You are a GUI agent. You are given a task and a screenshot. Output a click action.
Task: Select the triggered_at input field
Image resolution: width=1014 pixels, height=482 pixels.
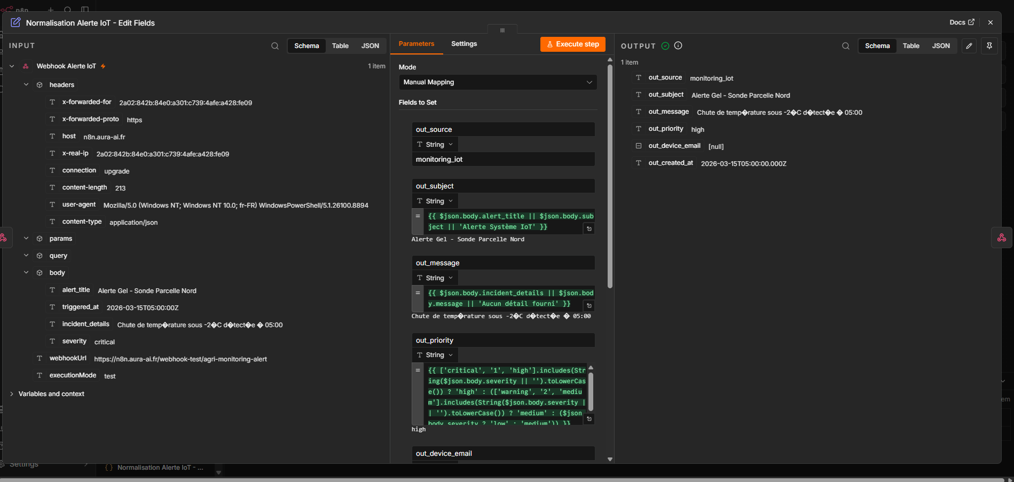click(x=80, y=307)
